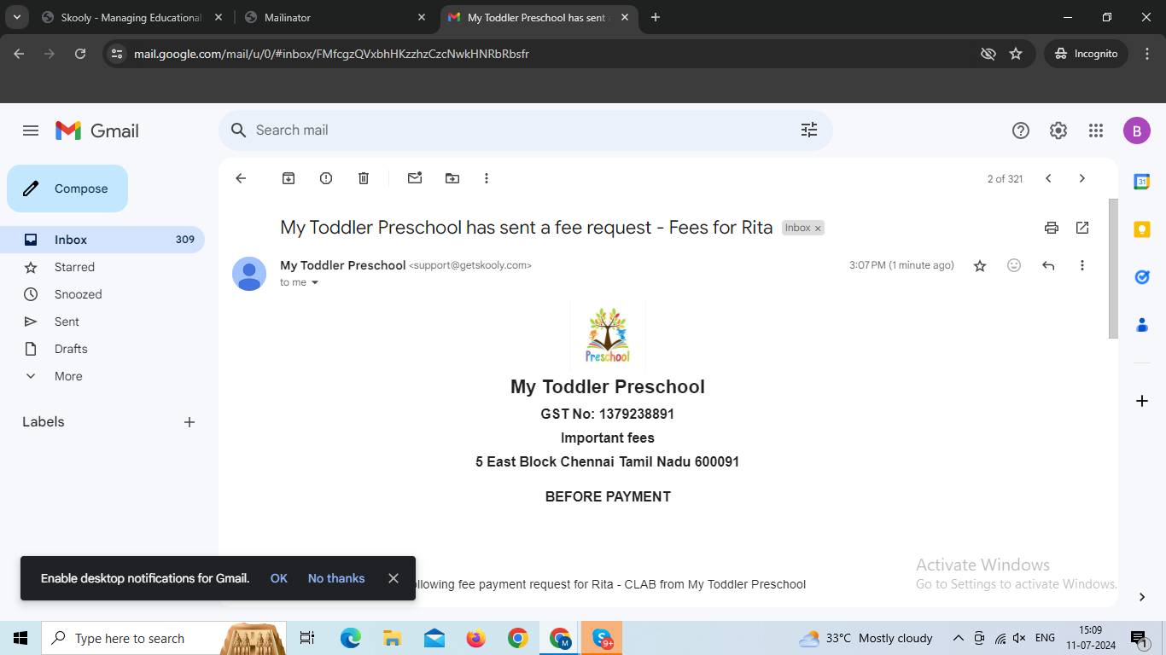
Task: Open Google Contacts side panel
Action: pos(1142,325)
